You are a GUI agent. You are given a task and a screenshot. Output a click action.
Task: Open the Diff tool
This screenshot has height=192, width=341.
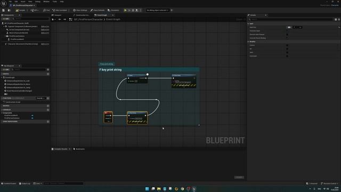pos(34,10)
